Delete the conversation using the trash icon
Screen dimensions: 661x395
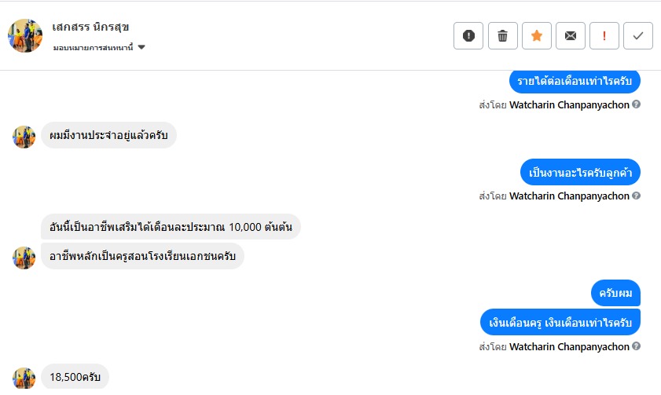coord(503,35)
